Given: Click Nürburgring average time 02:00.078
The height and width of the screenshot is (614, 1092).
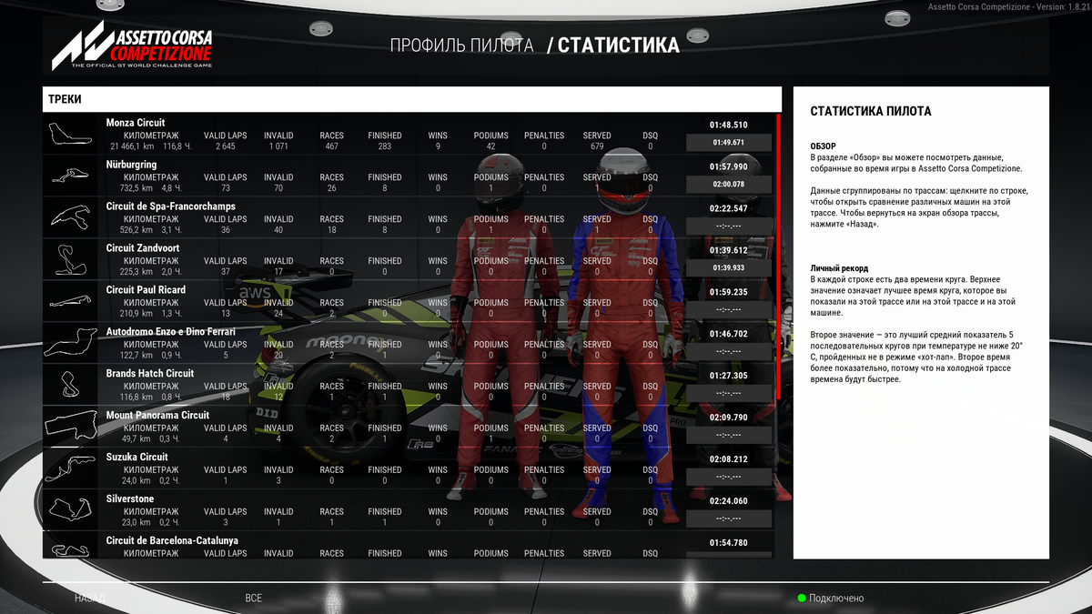Looking at the screenshot, I should point(729,185).
